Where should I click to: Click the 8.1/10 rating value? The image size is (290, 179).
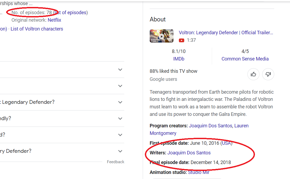(x=179, y=51)
